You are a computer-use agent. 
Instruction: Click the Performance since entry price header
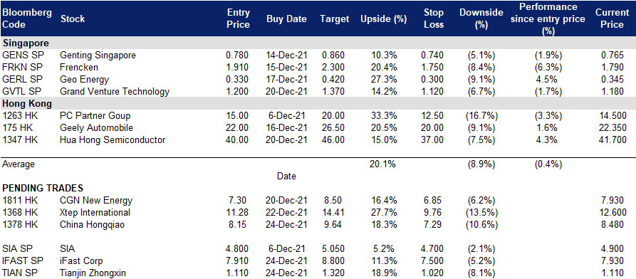click(x=548, y=19)
